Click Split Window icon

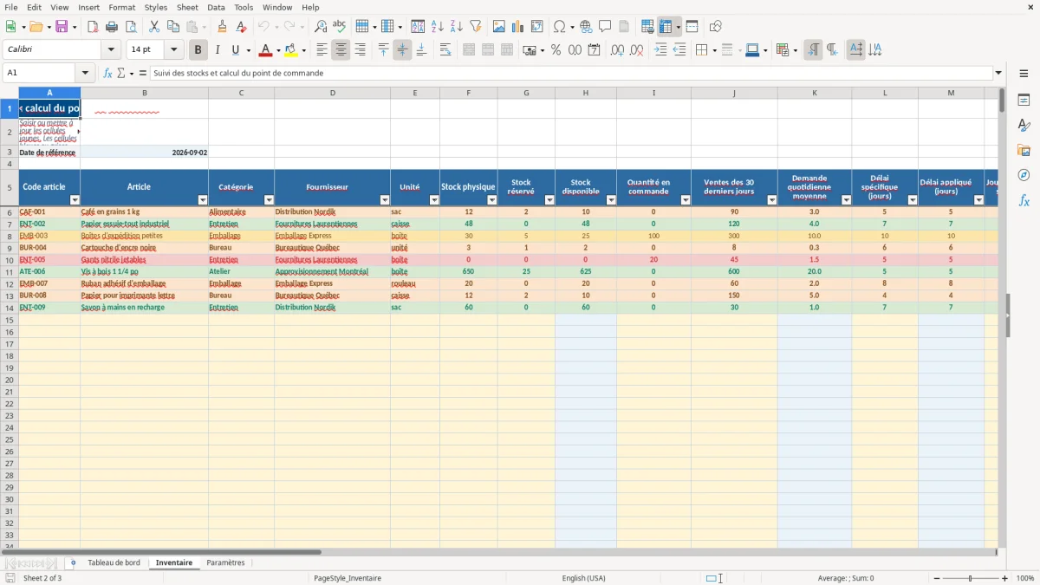[692, 27]
